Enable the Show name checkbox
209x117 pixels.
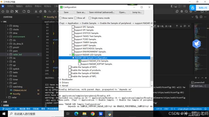tap(60, 18)
